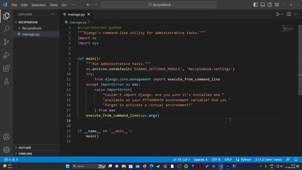The width and height of the screenshot is (302, 170).
Task: Open the Run and Debug view
Action: pyautogui.click(x=6, y=55)
